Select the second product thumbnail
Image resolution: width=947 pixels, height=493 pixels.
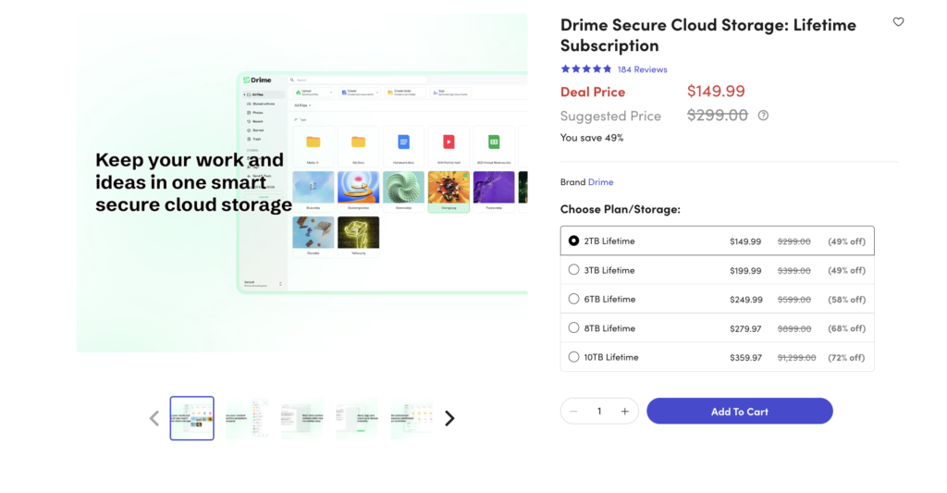point(247,418)
